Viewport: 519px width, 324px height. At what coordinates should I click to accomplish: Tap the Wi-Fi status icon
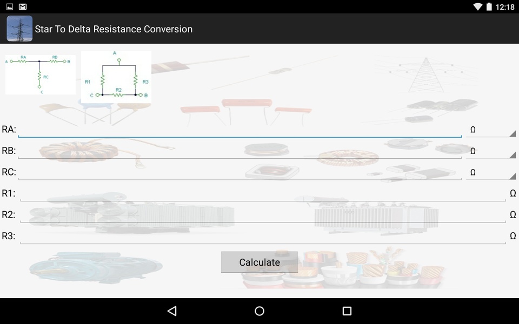[x=477, y=6]
